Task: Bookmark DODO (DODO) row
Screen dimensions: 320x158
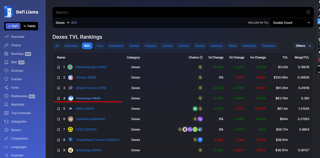Action: pos(58,129)
